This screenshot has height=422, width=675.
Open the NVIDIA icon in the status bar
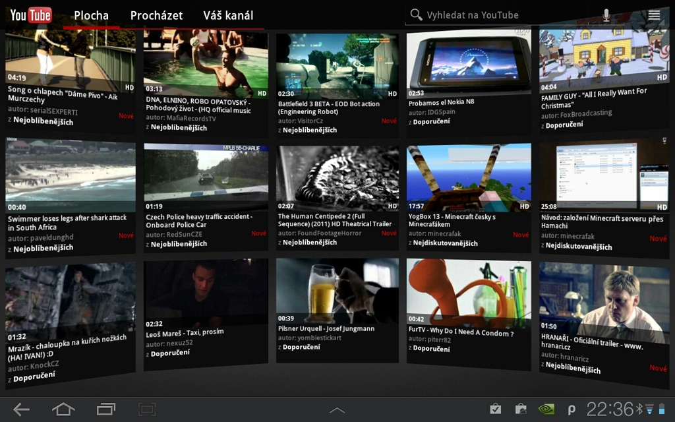coord(545,409)
